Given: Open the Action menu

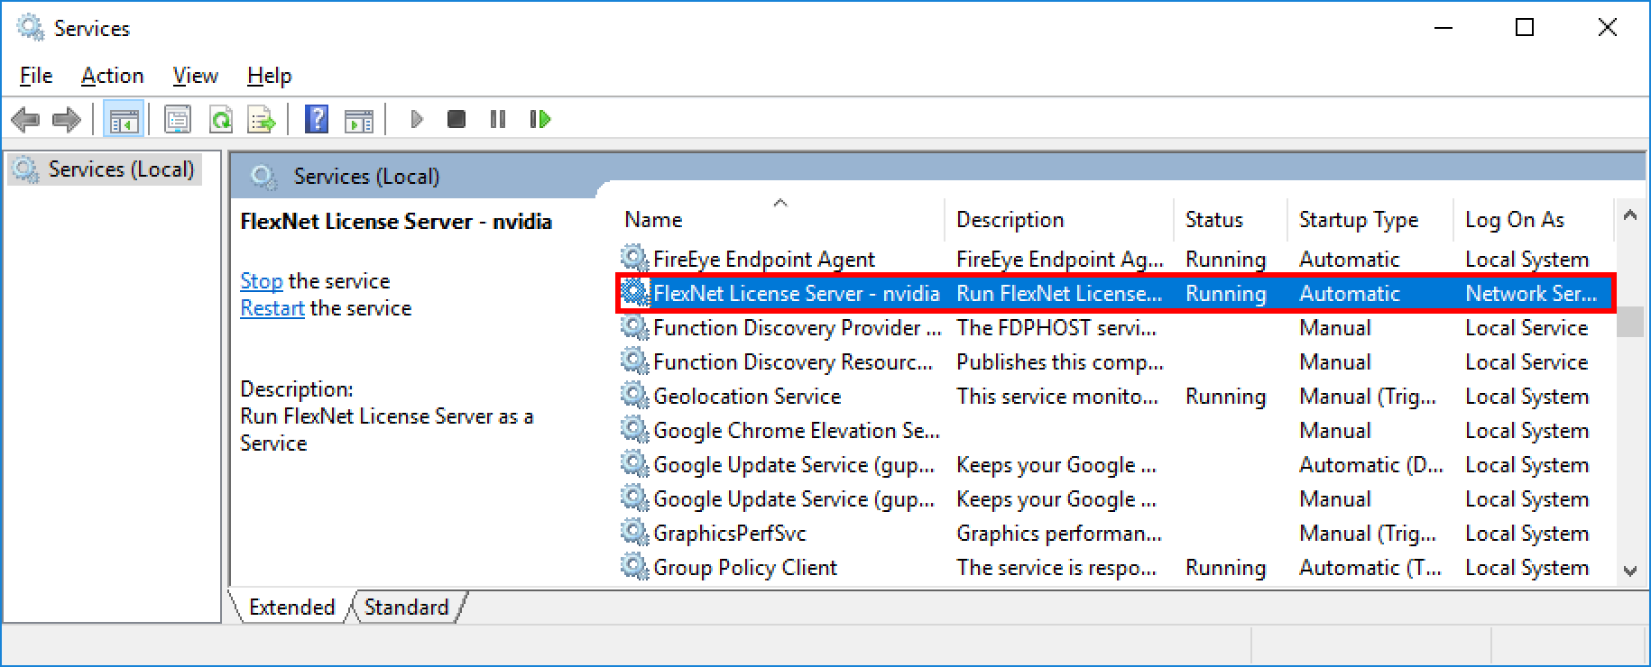Looking at the screenshot, I should (112, 76).
